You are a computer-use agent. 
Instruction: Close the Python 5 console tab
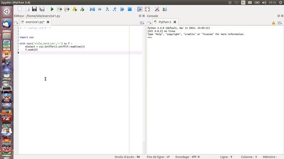point(175,22)
